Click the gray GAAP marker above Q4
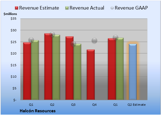Viewport: 161px width, 115px height. pos(94,41)
